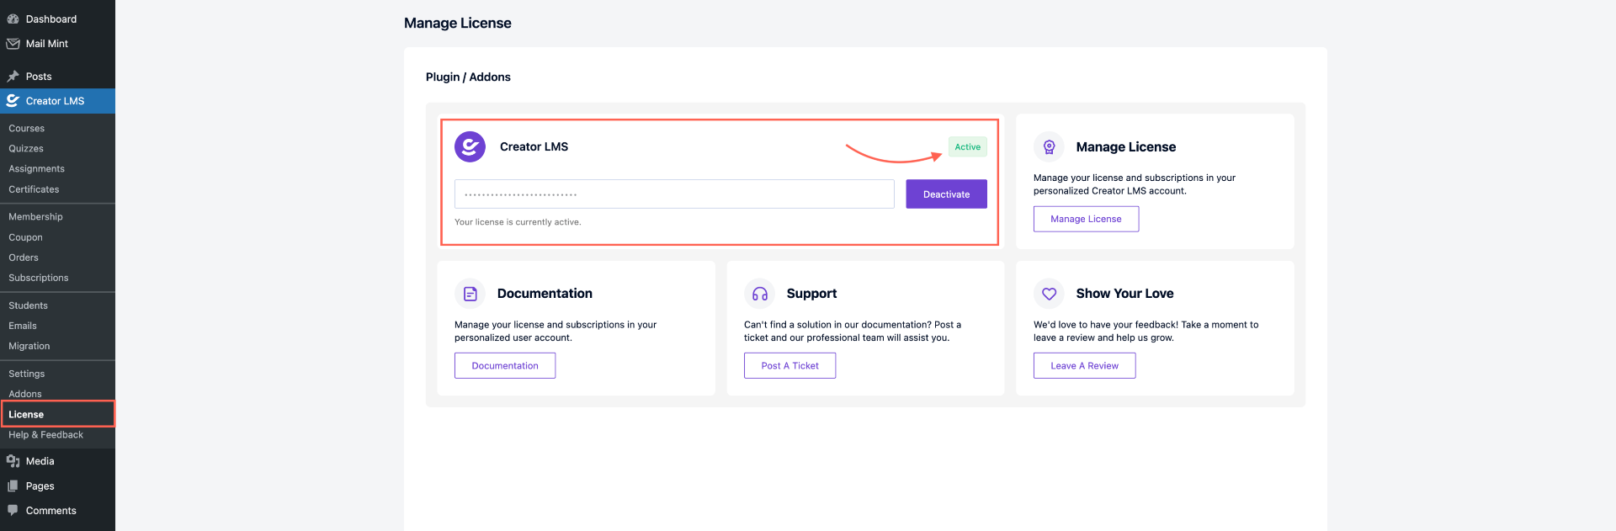Click the Show Your Love heart icon
Screen dimensions: 1616x531
(x=1049, y=294)
